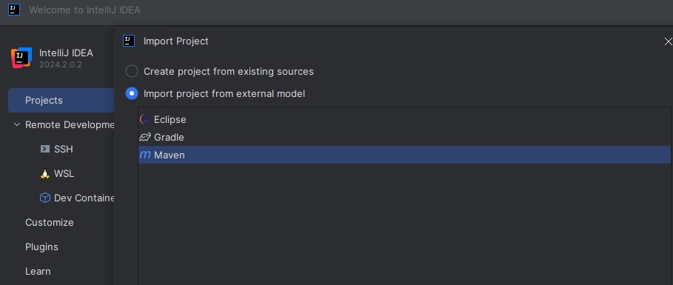Close the Import Project dialog

(x=668, y=41)
